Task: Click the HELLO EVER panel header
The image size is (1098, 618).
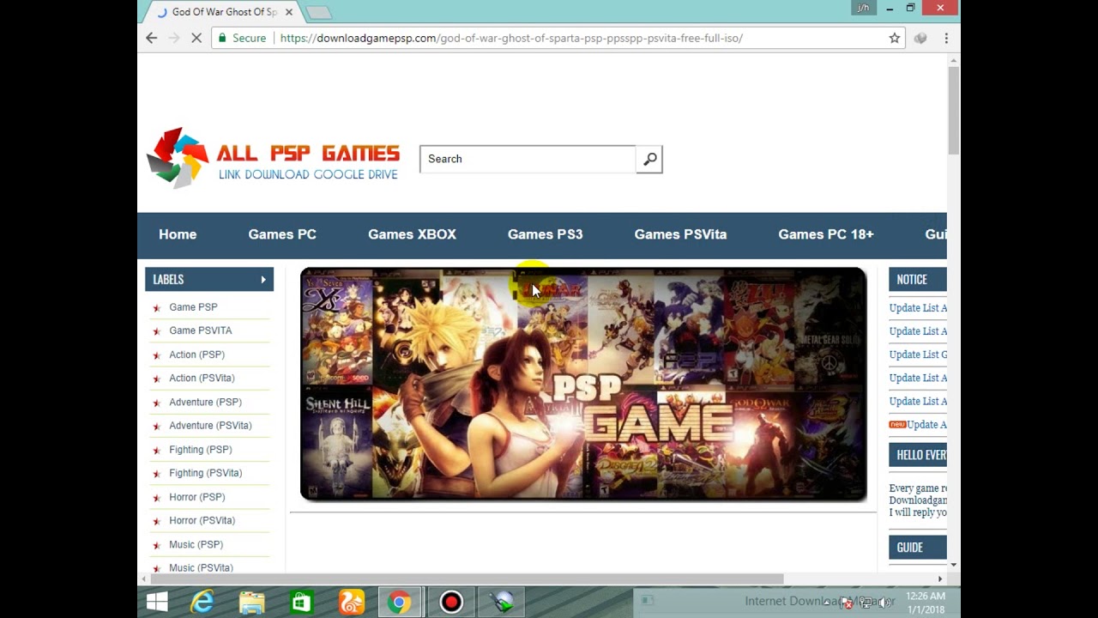Action: point(918,455)
